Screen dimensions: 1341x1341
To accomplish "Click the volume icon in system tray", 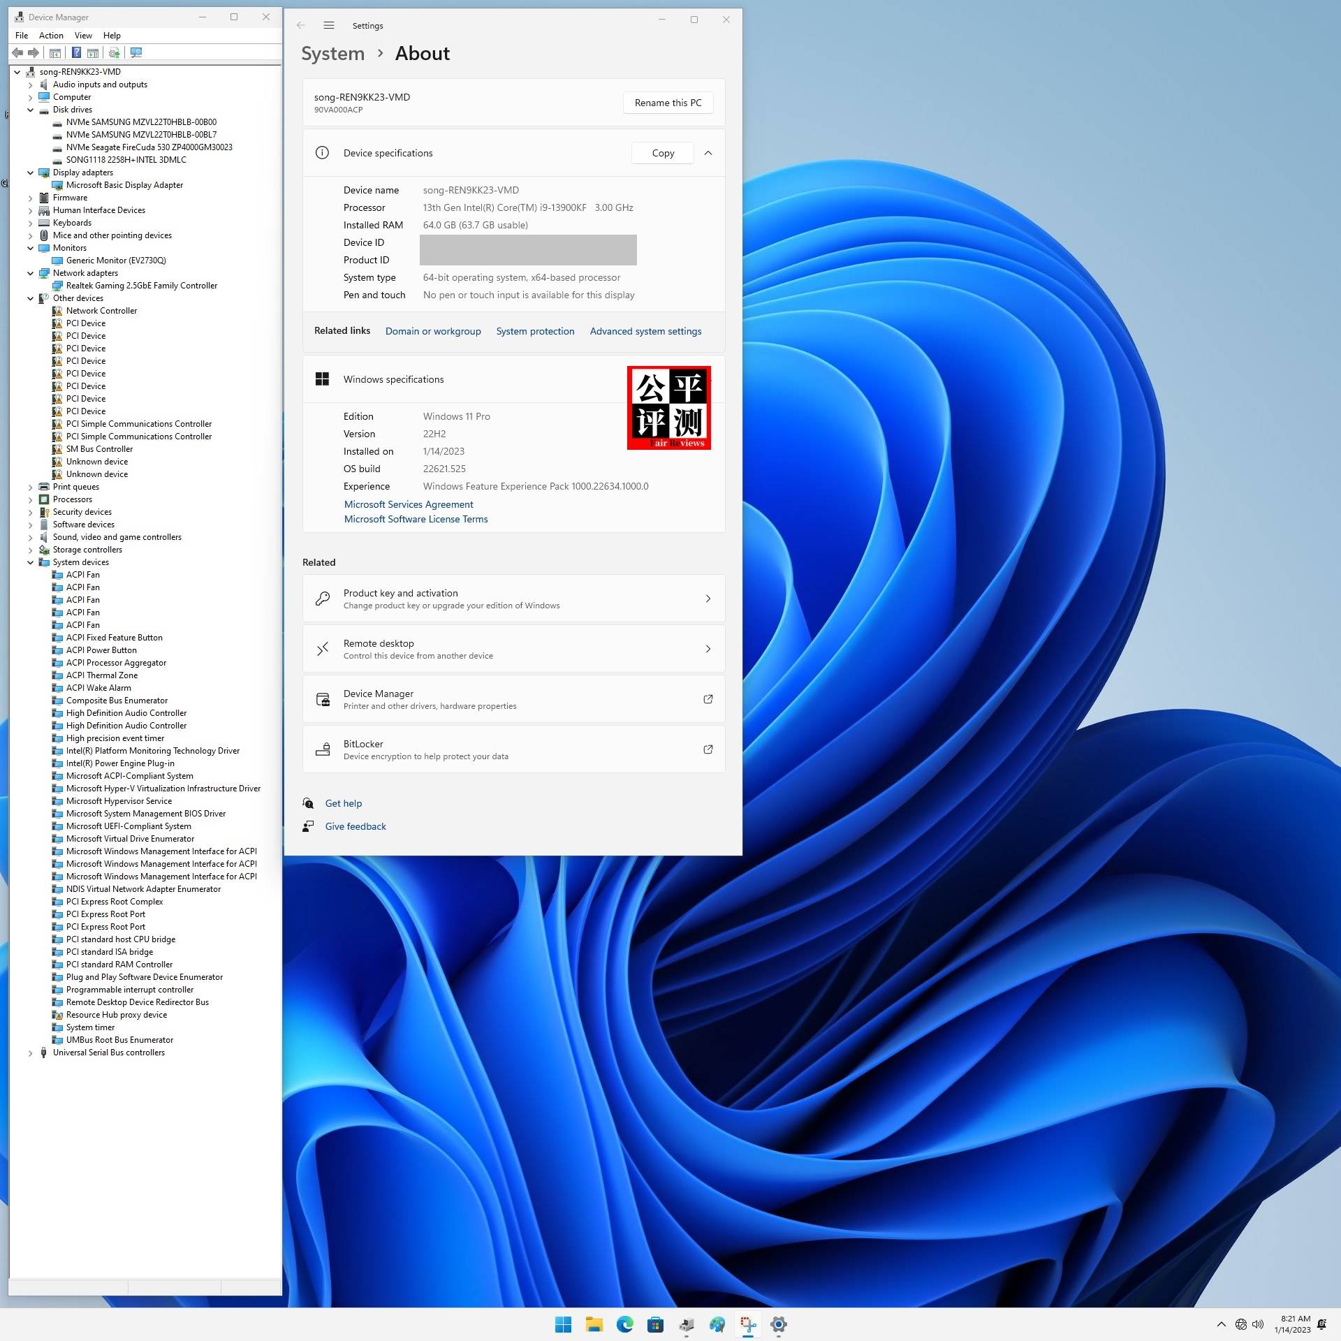I will pos(1258,1324).
